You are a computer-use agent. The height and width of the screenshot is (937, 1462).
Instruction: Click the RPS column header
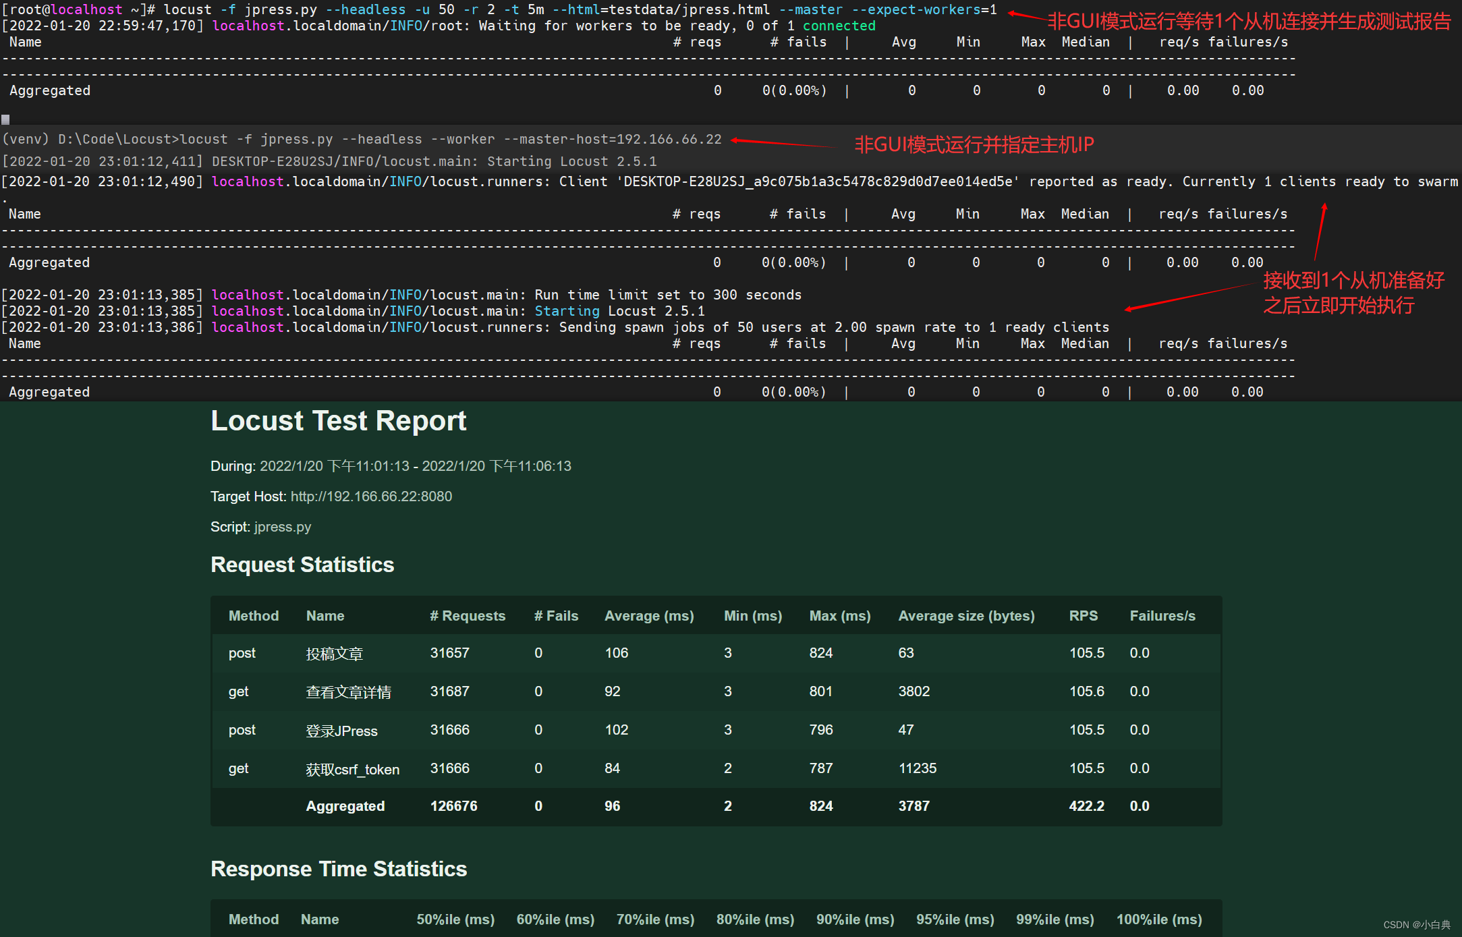1084,616
